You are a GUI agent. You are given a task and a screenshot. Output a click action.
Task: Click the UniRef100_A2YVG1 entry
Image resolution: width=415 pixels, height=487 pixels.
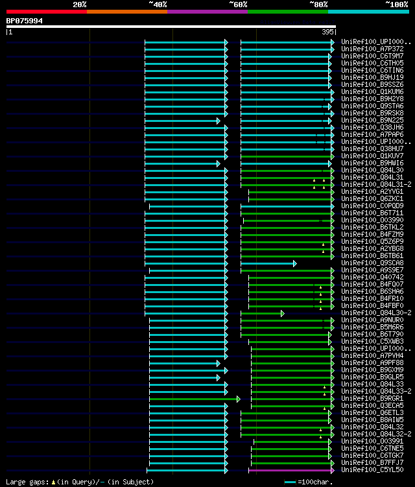pyautogui.click(x=372, y=192)
